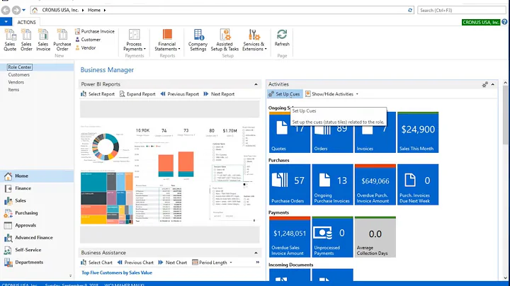Go back with the navigation arrow
510x286 pixels.
pos(6,11)
